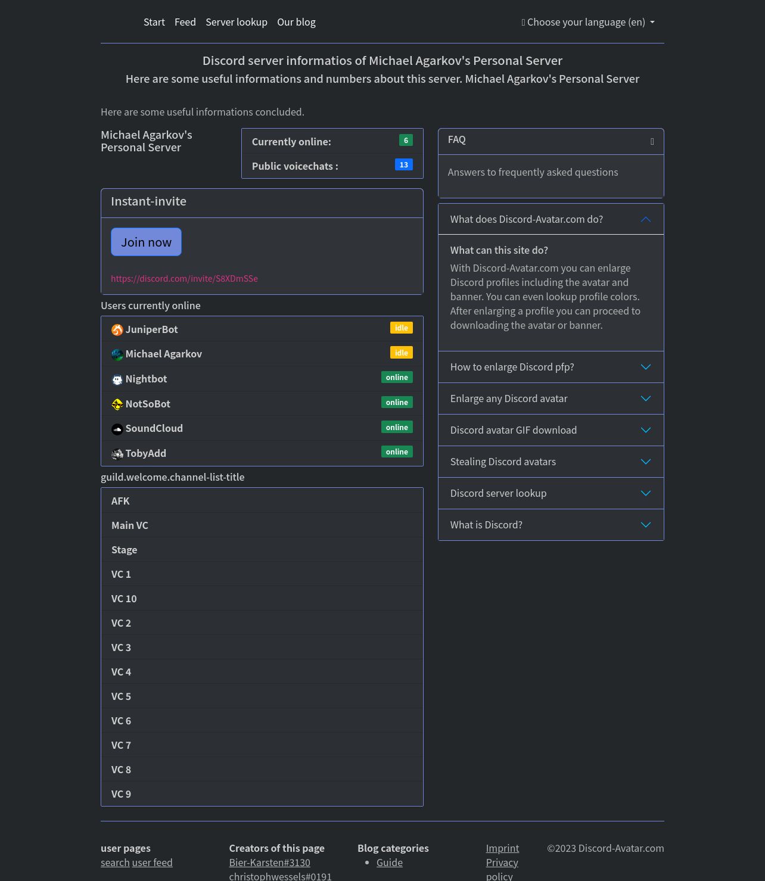Click TobyAdd's online status badge

click(x=397, y=452)
